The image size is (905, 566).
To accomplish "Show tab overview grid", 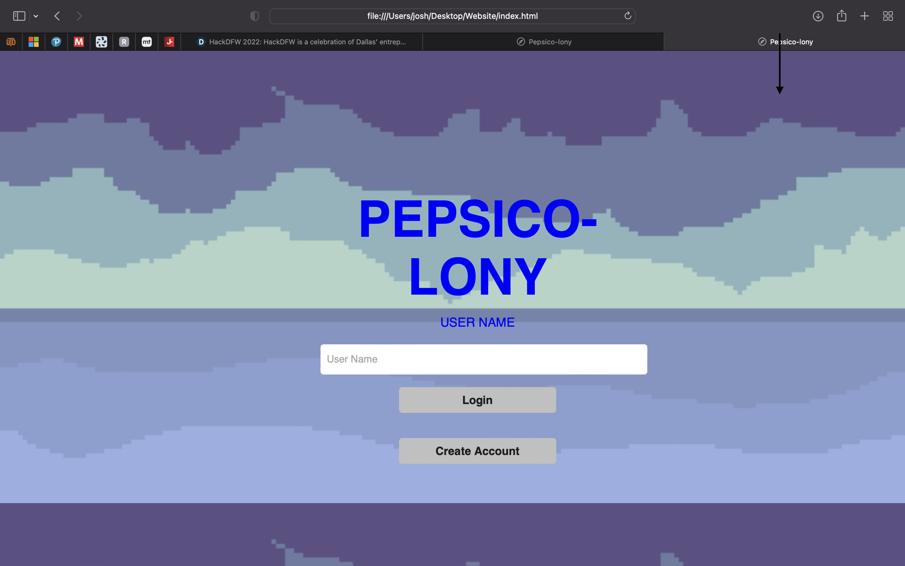I will 888,16.
